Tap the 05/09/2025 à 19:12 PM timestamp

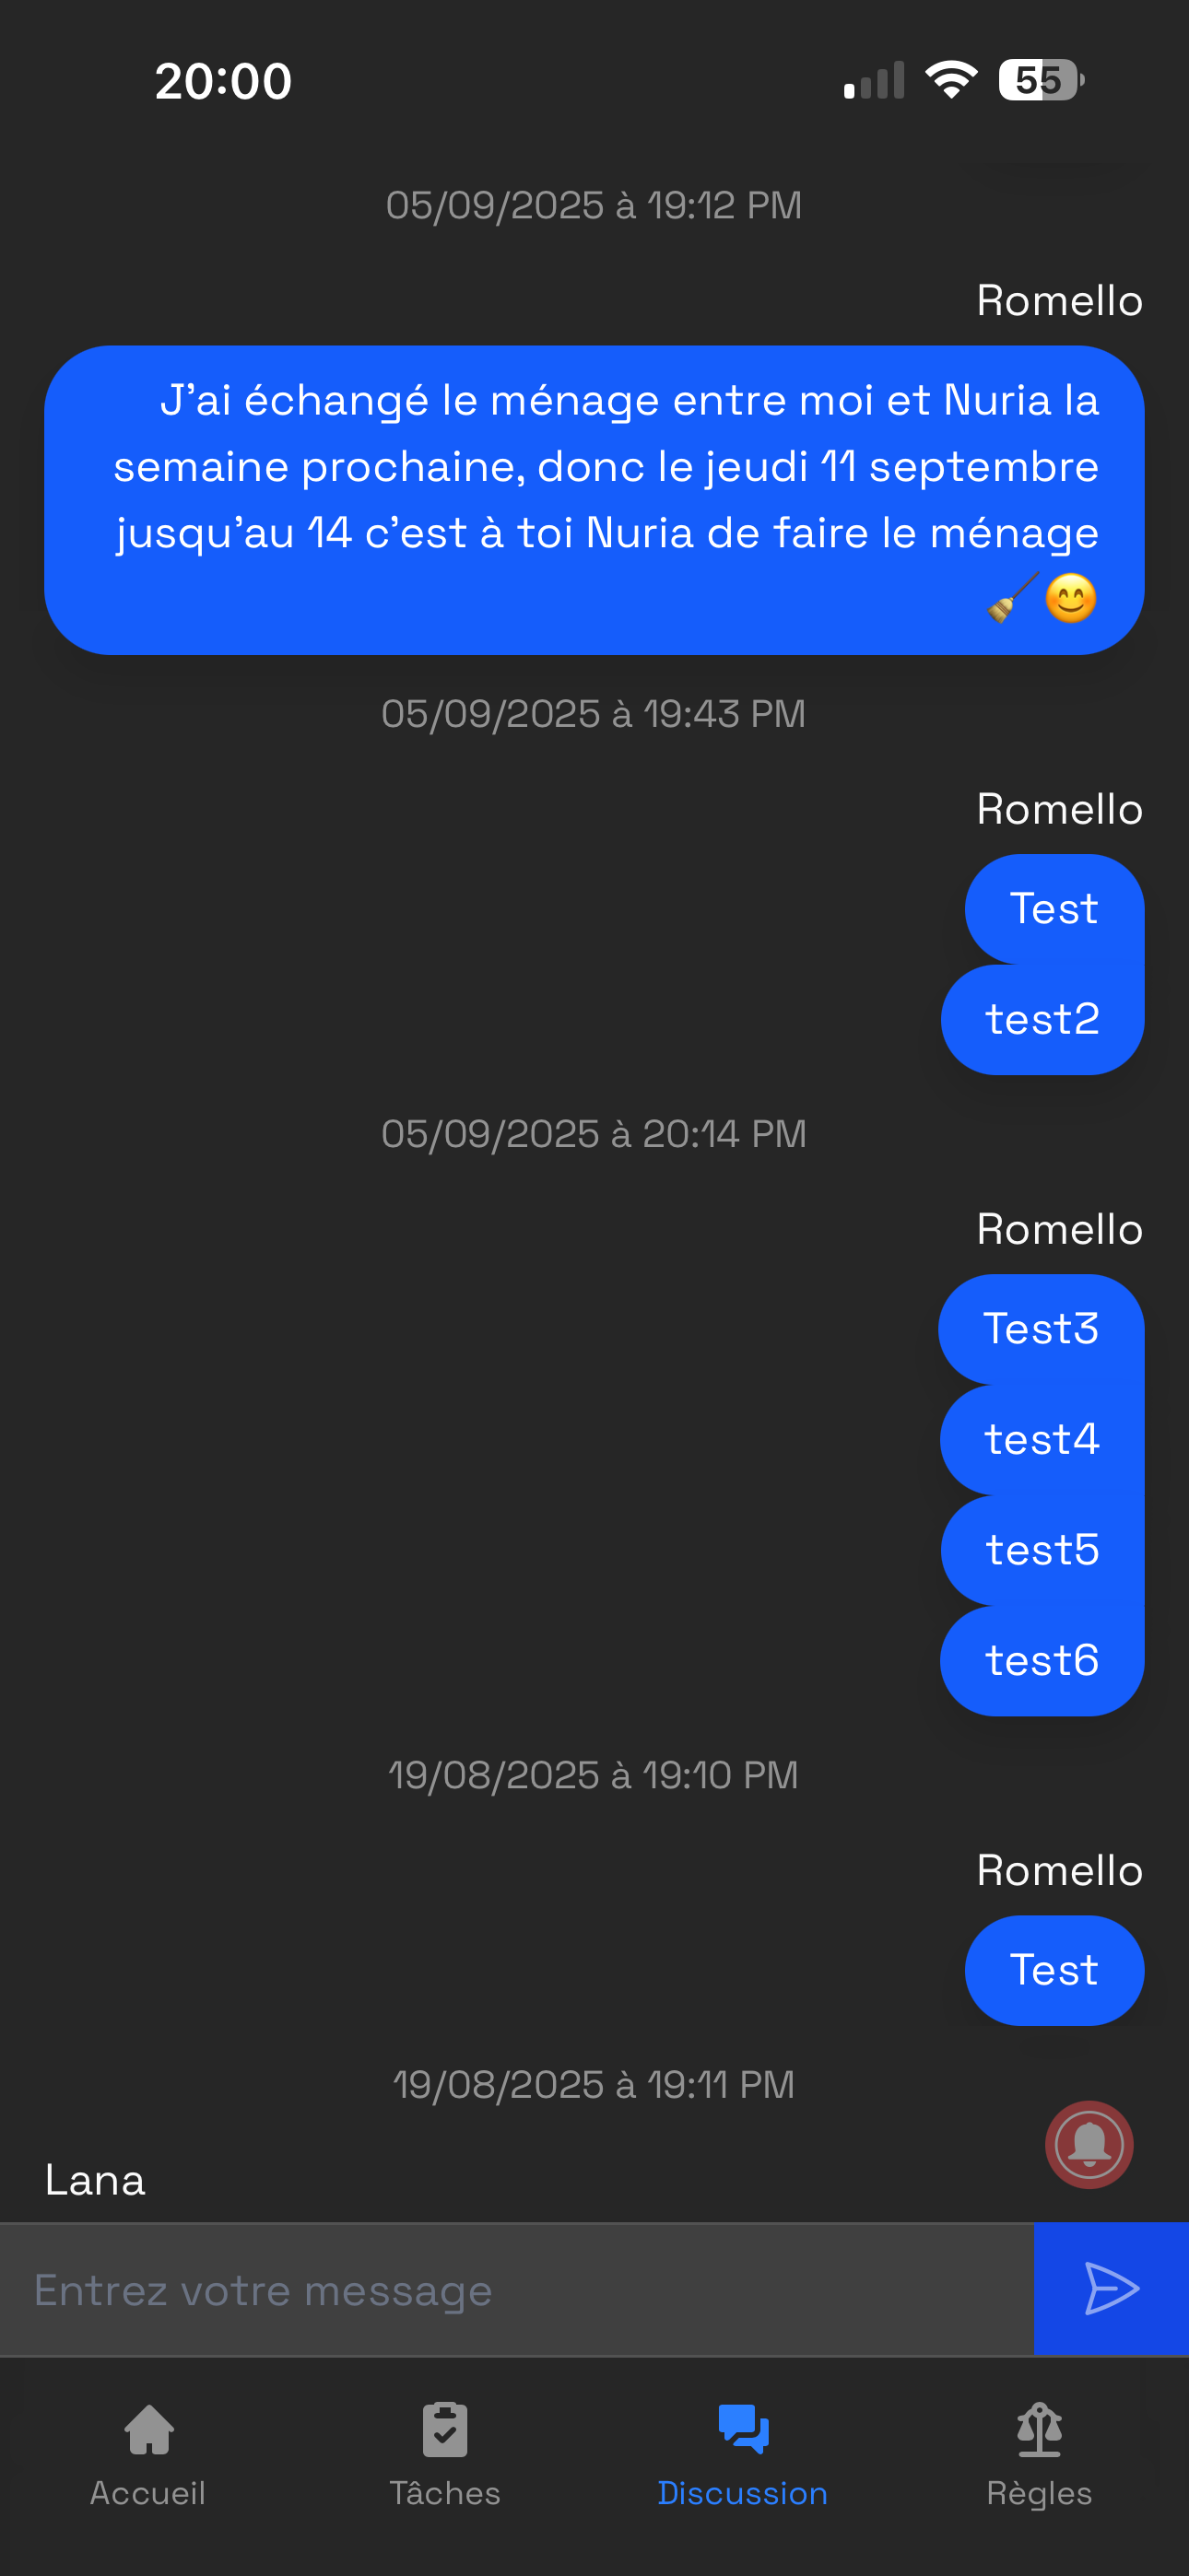(594, 205)
